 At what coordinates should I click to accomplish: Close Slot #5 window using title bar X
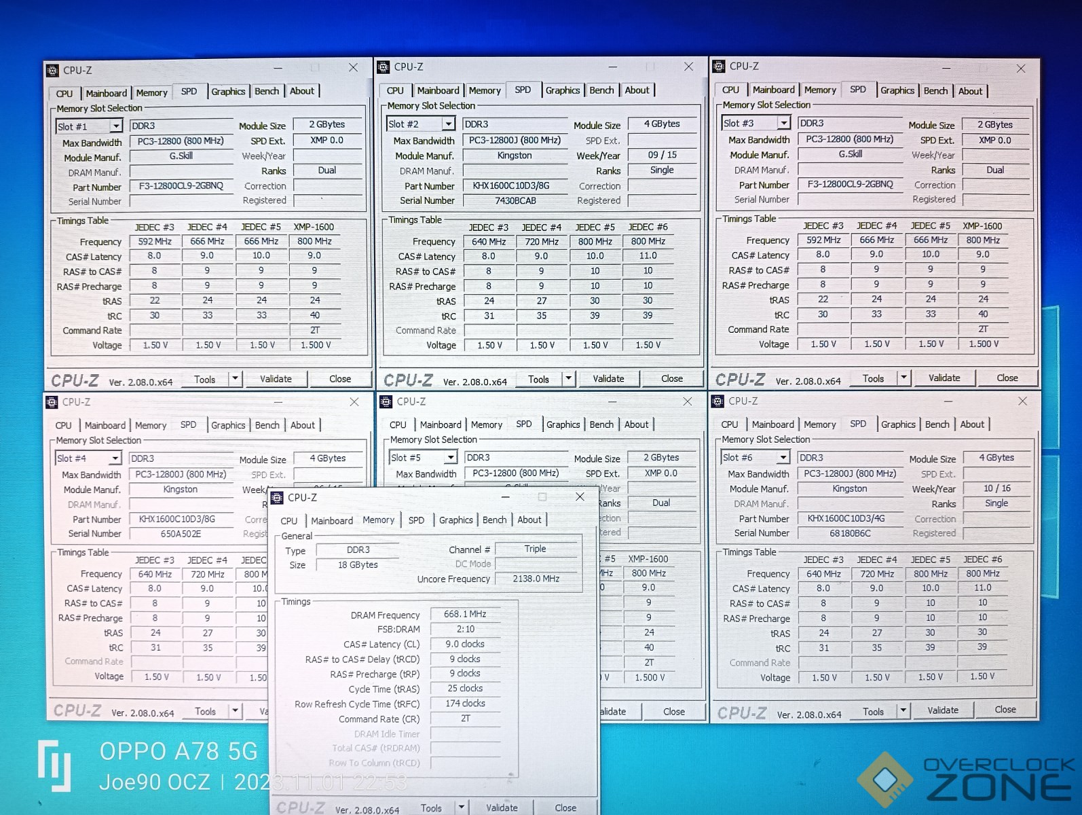tap(687, 401)
